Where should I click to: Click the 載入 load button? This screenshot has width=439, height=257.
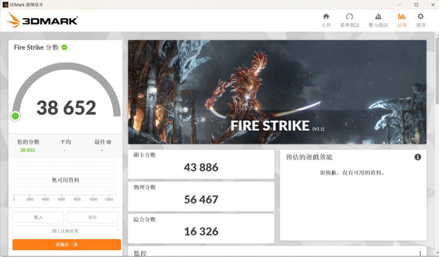click(x=38, y=217)
